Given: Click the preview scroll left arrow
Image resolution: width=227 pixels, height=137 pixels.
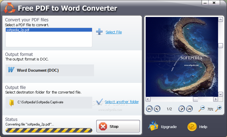Looking at the screenshot, I should pyautogui.click(x=148, y=99).
